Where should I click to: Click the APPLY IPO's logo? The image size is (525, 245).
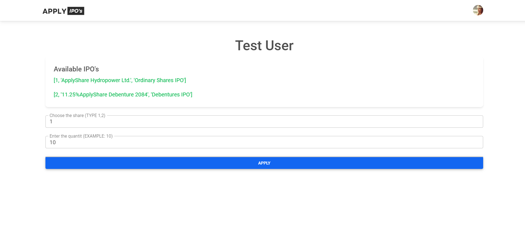(63, 11)
